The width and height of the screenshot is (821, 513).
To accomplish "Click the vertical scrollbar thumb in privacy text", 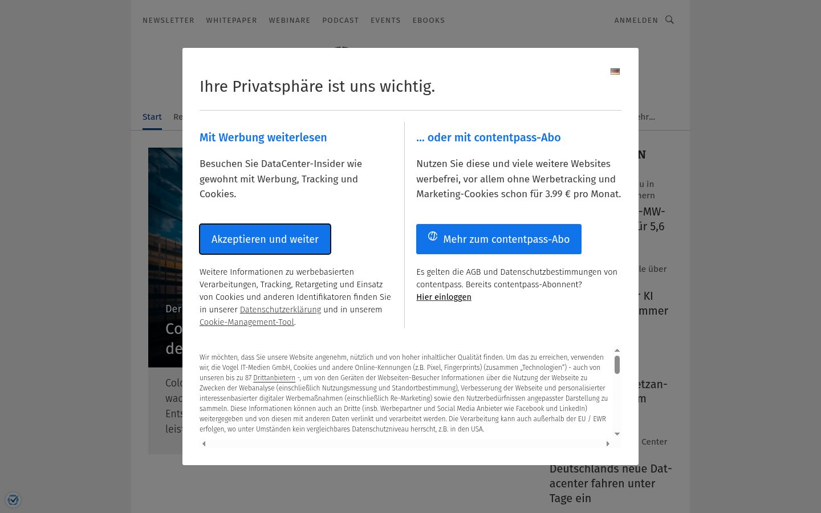I will click(x=617, y=365).
